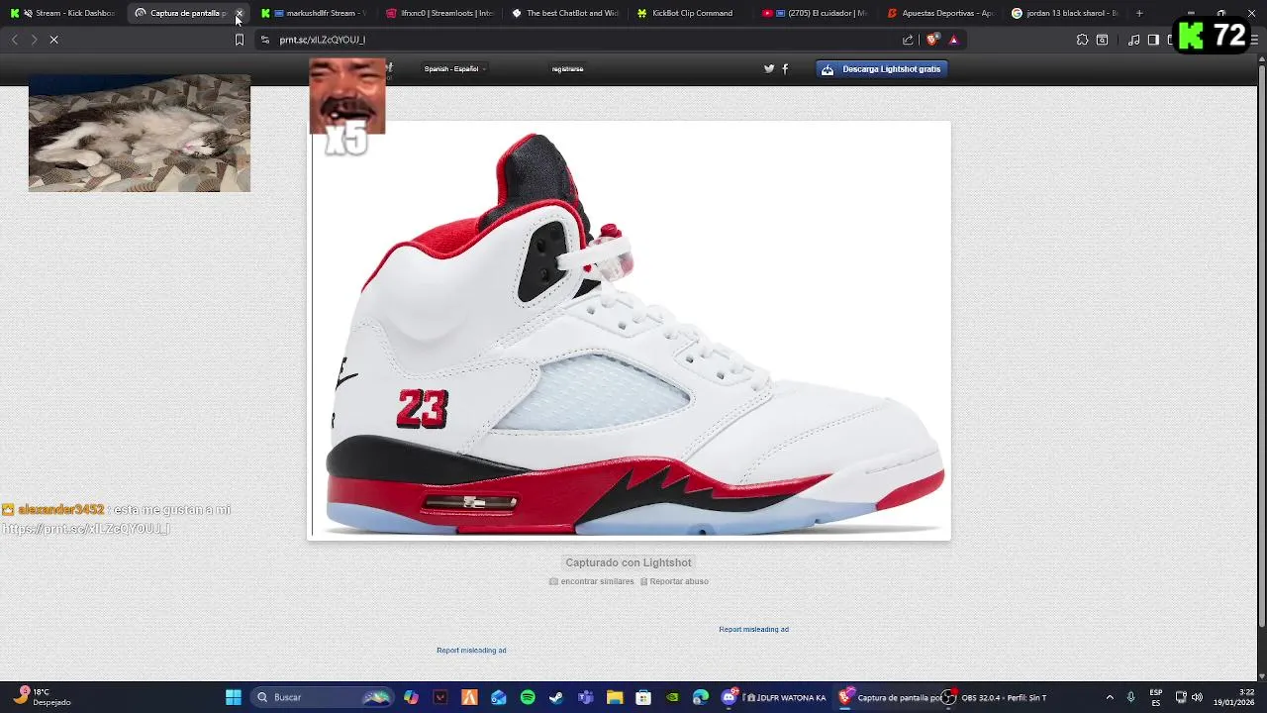Open a new browser tab
This screenshot has height=713, width=1267.
click(1139, 13)
